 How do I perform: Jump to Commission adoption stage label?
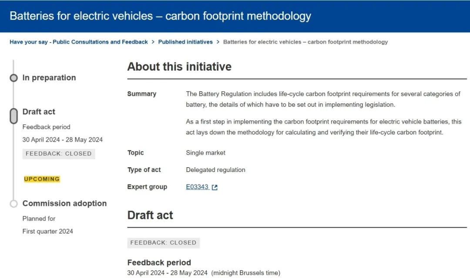64,203
